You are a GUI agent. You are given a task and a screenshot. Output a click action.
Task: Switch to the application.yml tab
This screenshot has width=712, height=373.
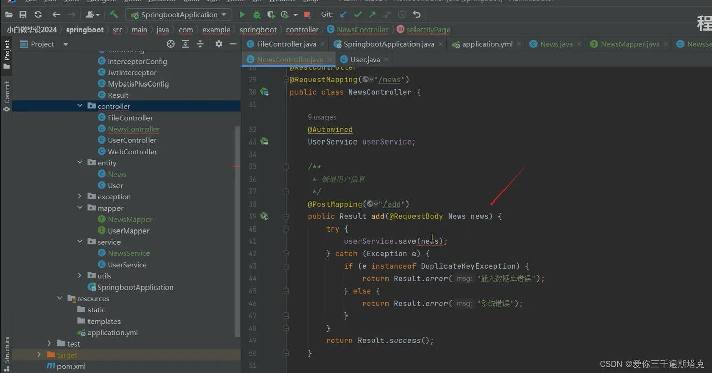click(x=487, y=44)
